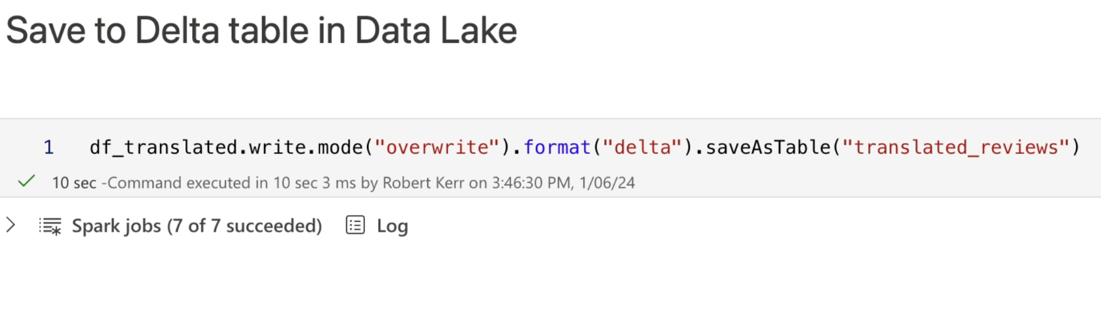The height and width of the screenshot is (324, 1101).
Task: Open the Spark jobs (7 of 7 succeeded) label
Action: point(197,226)
